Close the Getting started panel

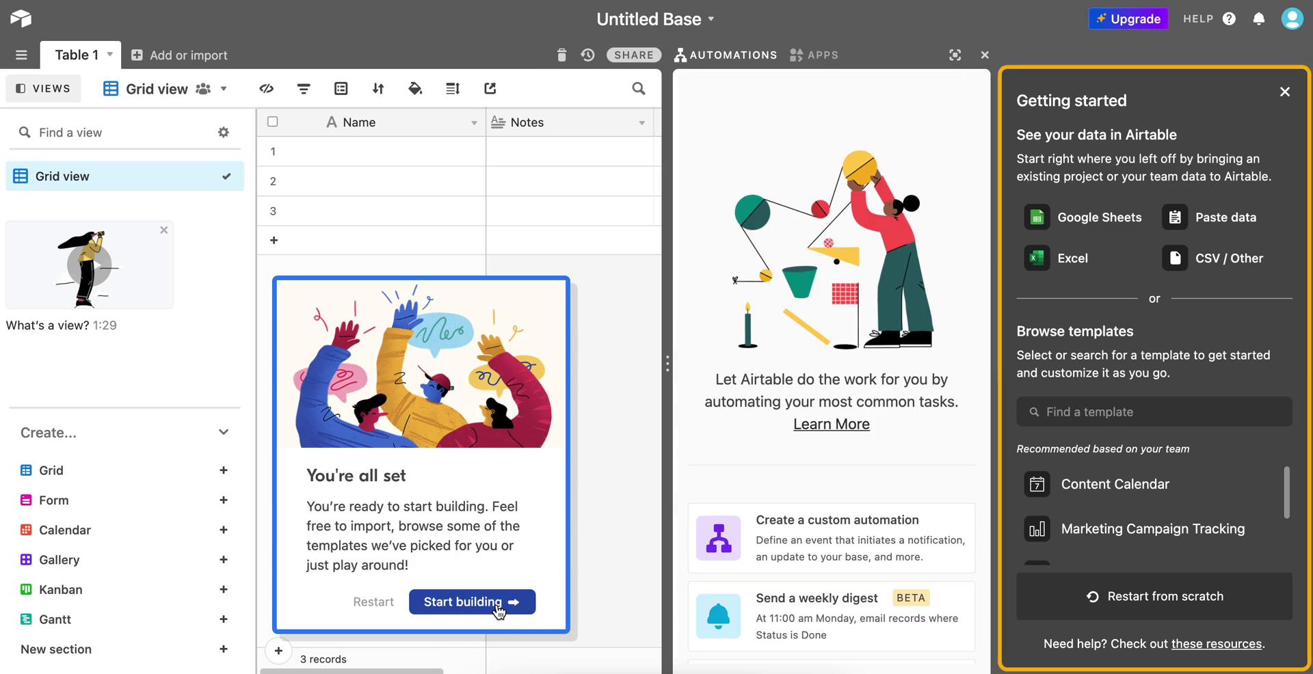[x=1285, y=92]
